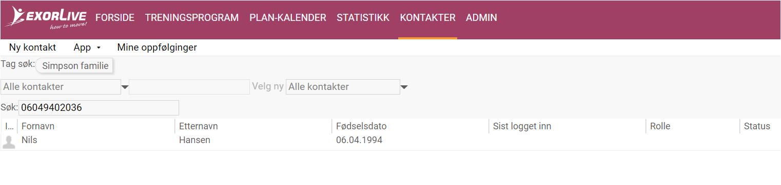Sort by Fødselsdato column header

click(x=361, y=126)
